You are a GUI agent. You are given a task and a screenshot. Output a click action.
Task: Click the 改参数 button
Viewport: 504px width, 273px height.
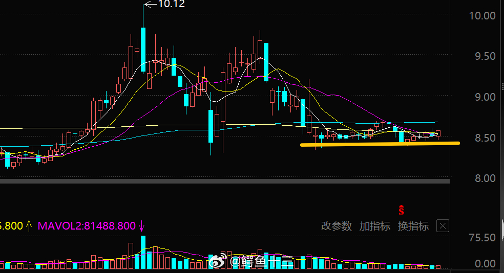coord(336,226)
